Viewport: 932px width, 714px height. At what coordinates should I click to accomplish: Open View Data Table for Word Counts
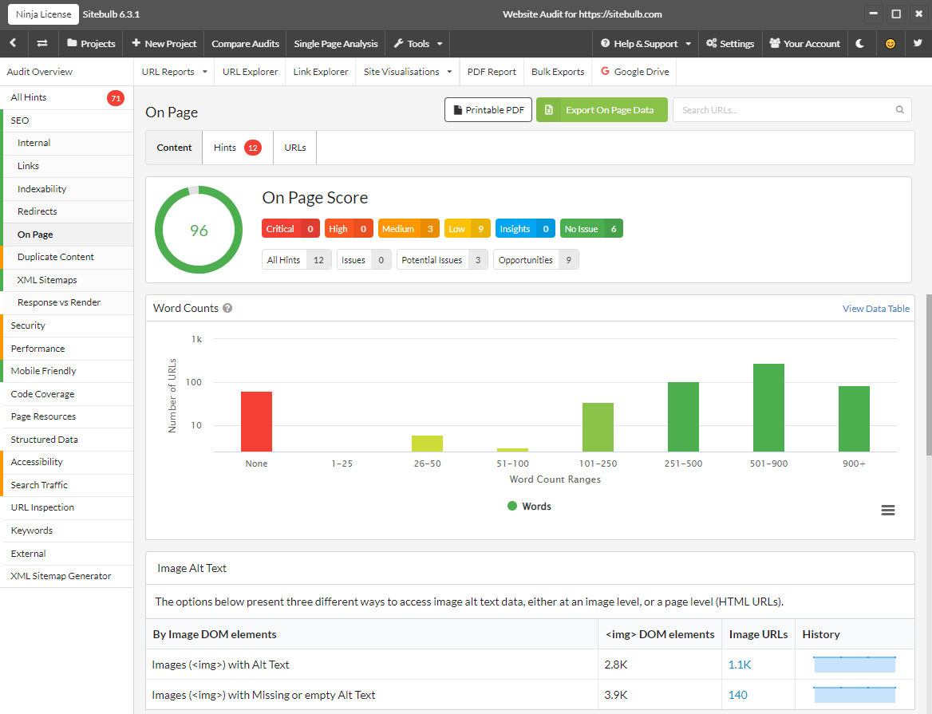875,308
